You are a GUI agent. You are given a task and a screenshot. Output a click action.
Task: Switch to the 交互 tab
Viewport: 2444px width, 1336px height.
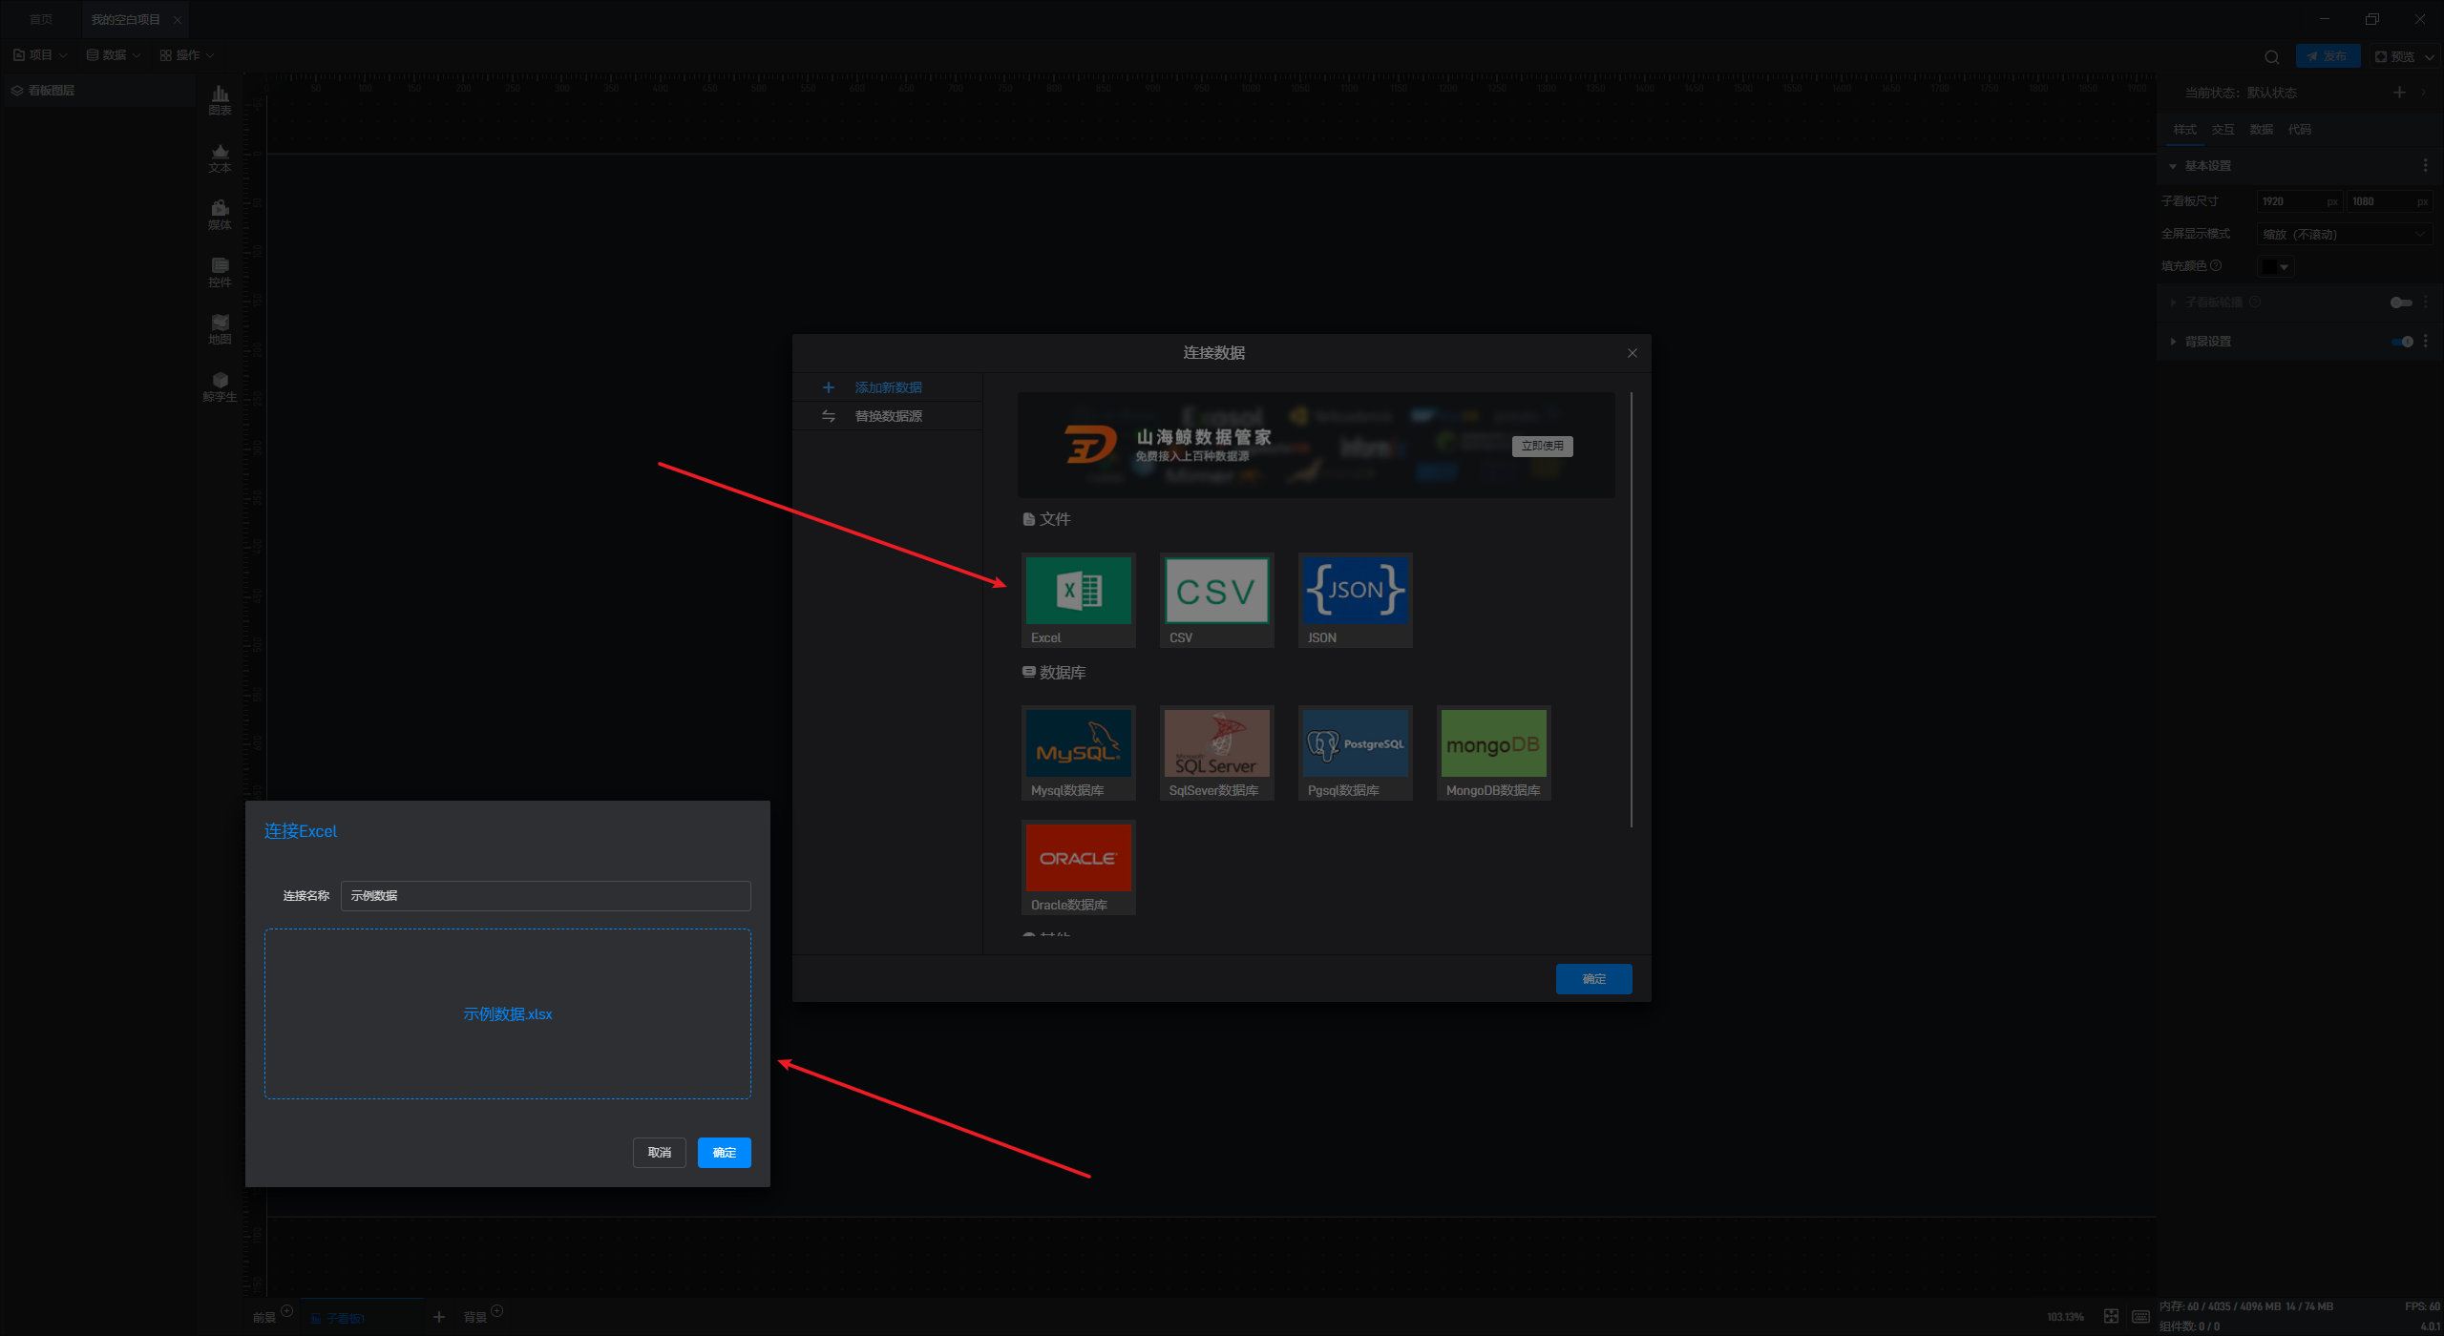pos(2223,130)
